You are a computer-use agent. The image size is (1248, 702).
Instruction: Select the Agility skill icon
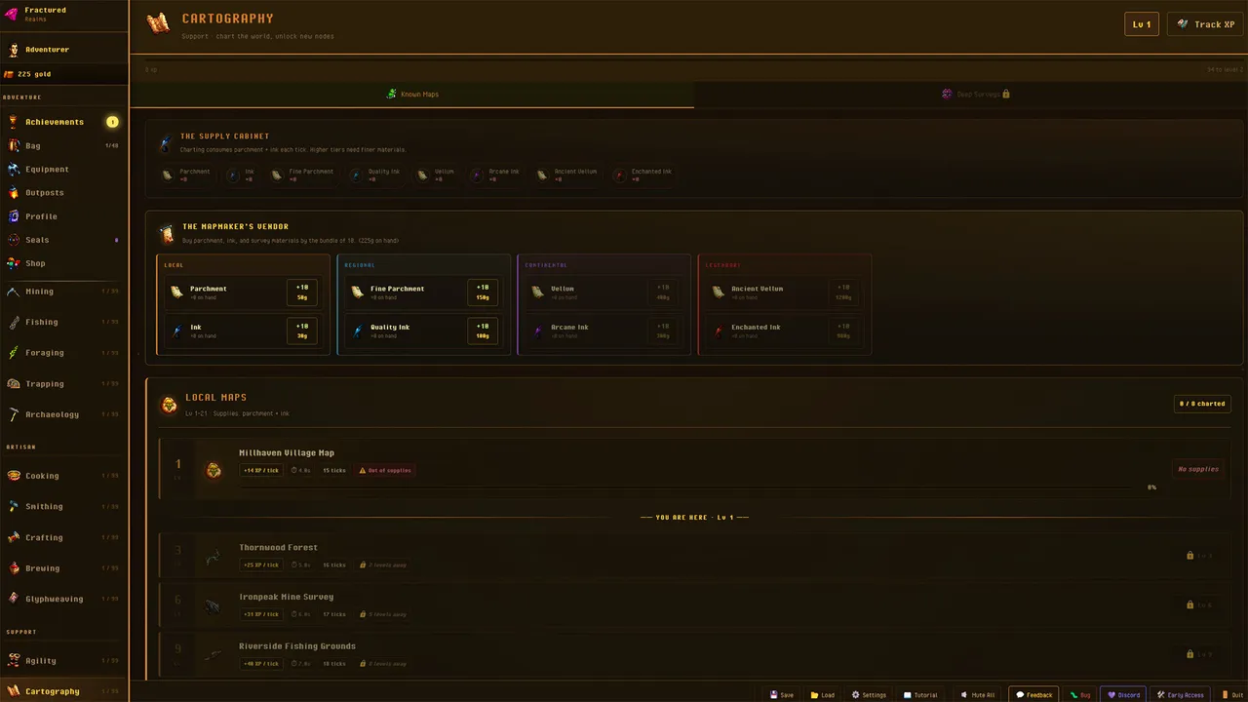click(14, 660)
